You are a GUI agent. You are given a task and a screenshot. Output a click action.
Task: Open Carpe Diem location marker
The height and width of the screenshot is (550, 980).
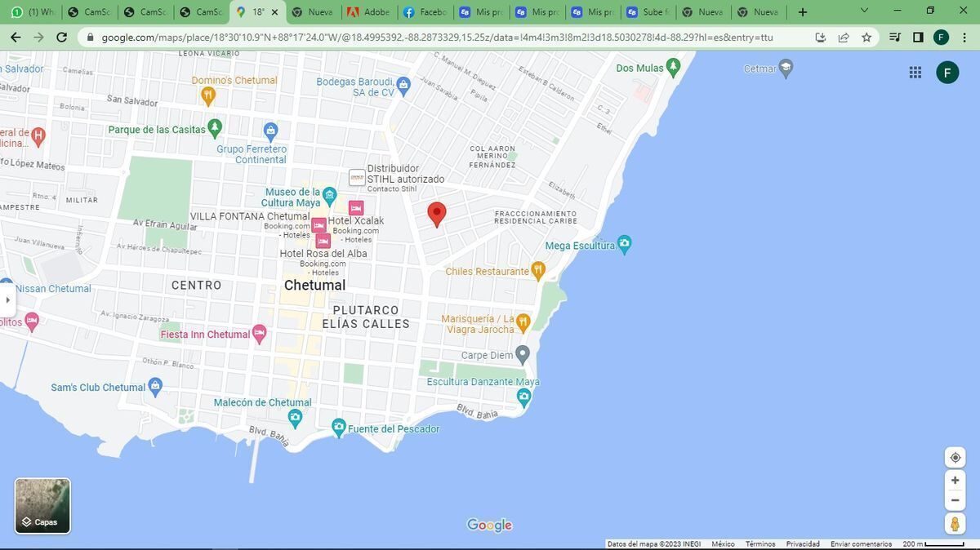click(523, 354)
